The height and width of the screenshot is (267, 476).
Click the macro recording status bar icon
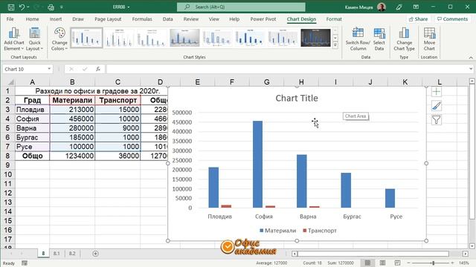click(x=25, y=263)
